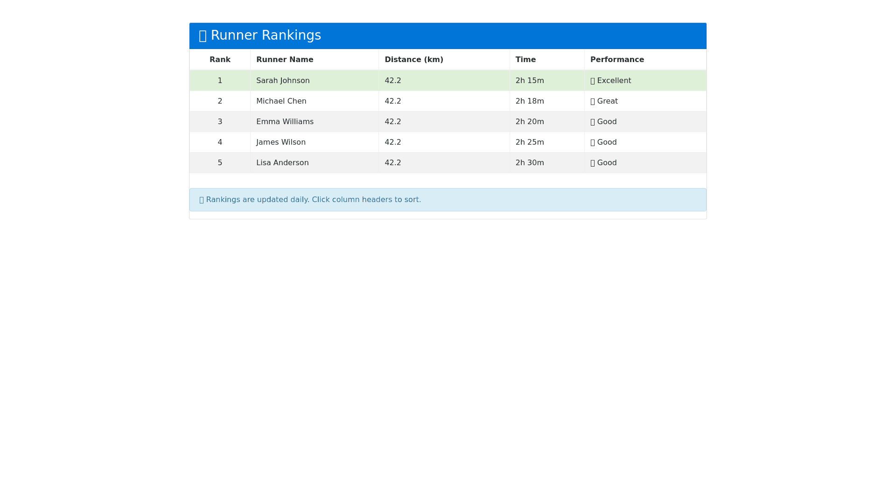Click the Good icon in Emma Williams row
896x504 pixels.
click(593, 122)
